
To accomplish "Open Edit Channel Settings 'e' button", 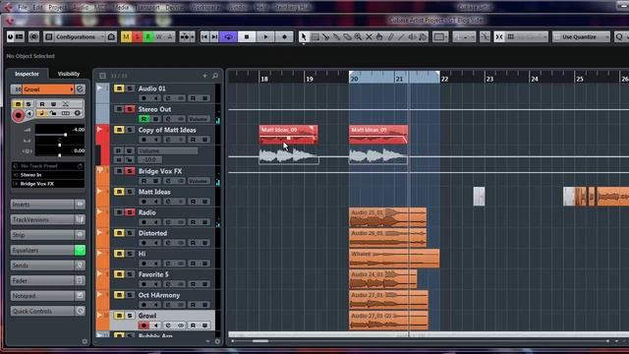I will [x=80, y=89].
